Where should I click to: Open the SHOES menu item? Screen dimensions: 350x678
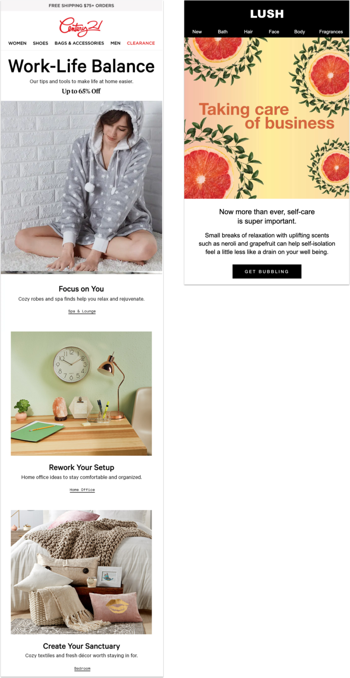click(x=41, y=43)
